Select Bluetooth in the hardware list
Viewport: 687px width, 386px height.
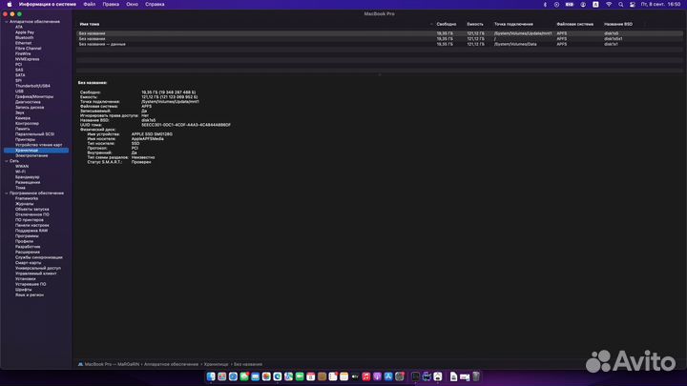24,37
